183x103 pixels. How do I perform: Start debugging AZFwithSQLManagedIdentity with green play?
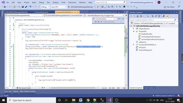tap(69, 7)
